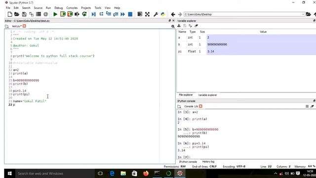Sort by Type column header

pos(193,32)
